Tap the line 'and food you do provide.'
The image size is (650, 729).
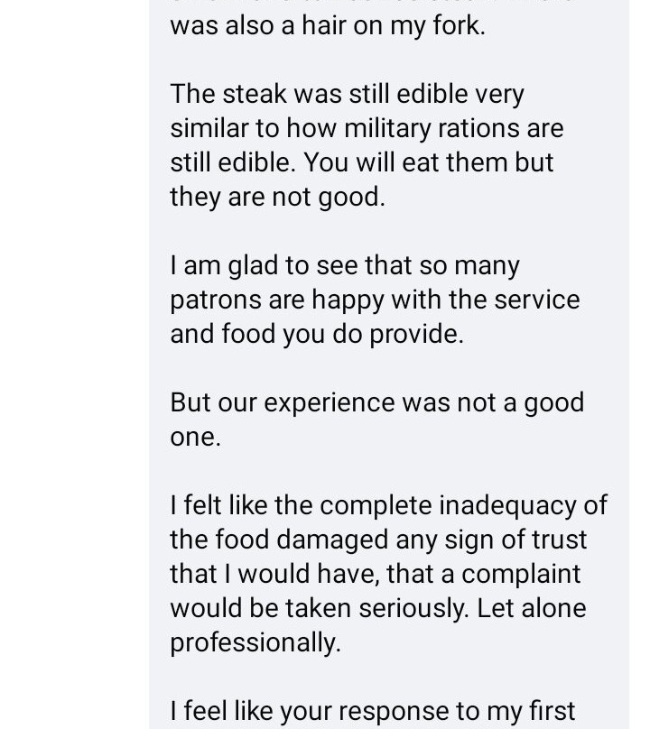tap(316, 334)
